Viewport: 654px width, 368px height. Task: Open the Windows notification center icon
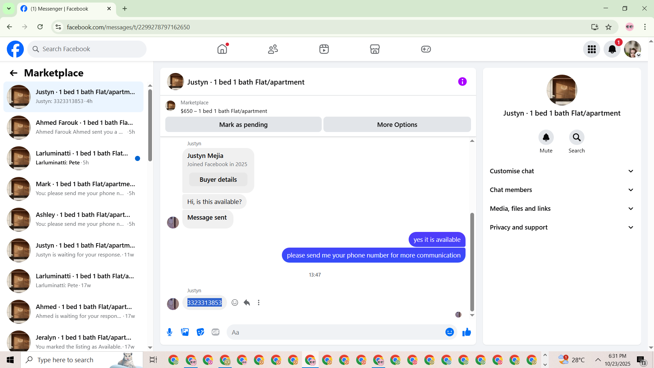tap(641, 360)
